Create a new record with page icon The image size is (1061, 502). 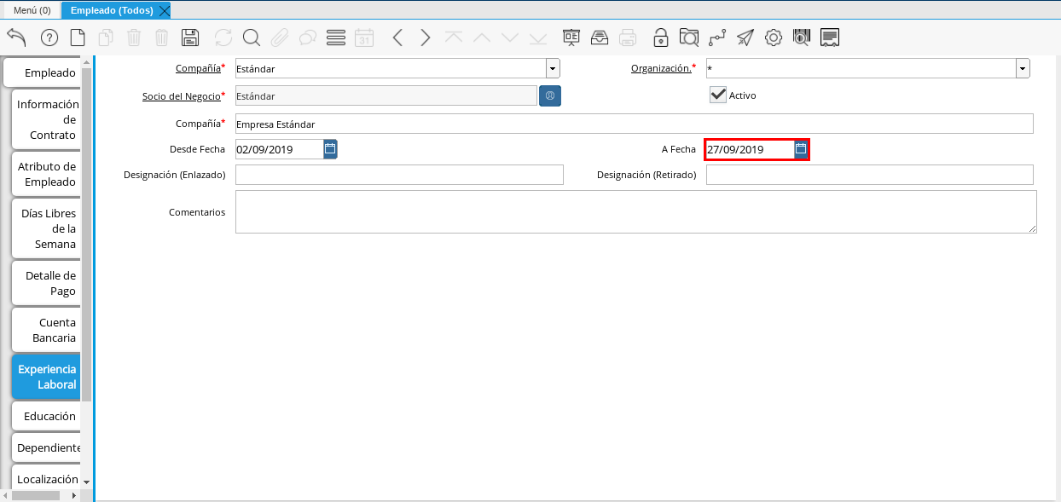point(78,38)
